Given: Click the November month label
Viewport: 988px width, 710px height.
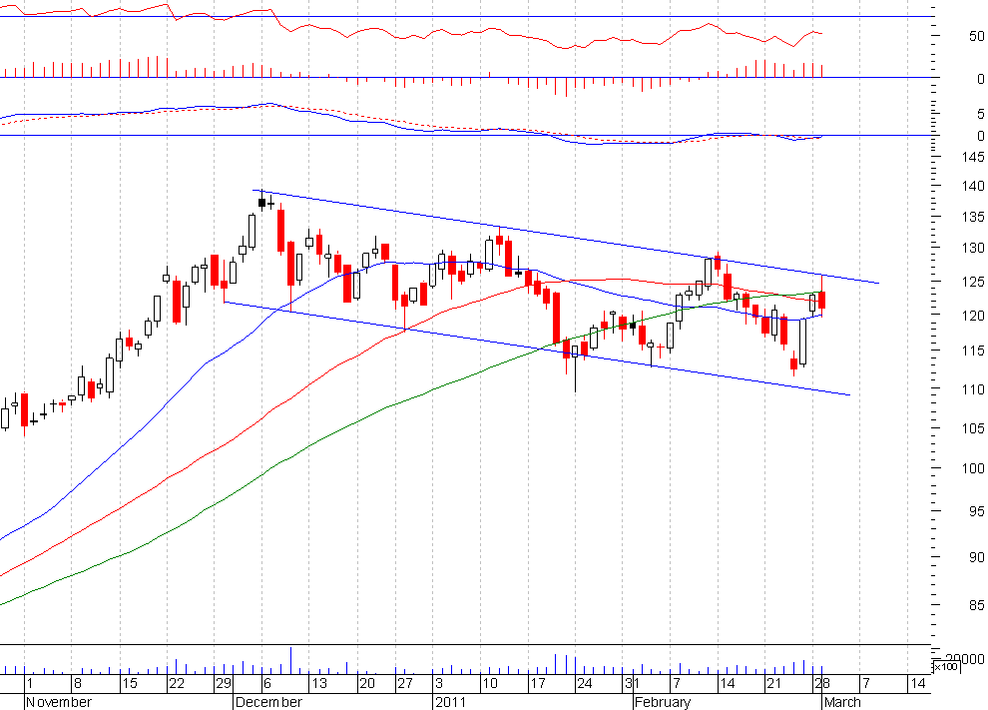Looking at the screenshot, I should 59,702.
